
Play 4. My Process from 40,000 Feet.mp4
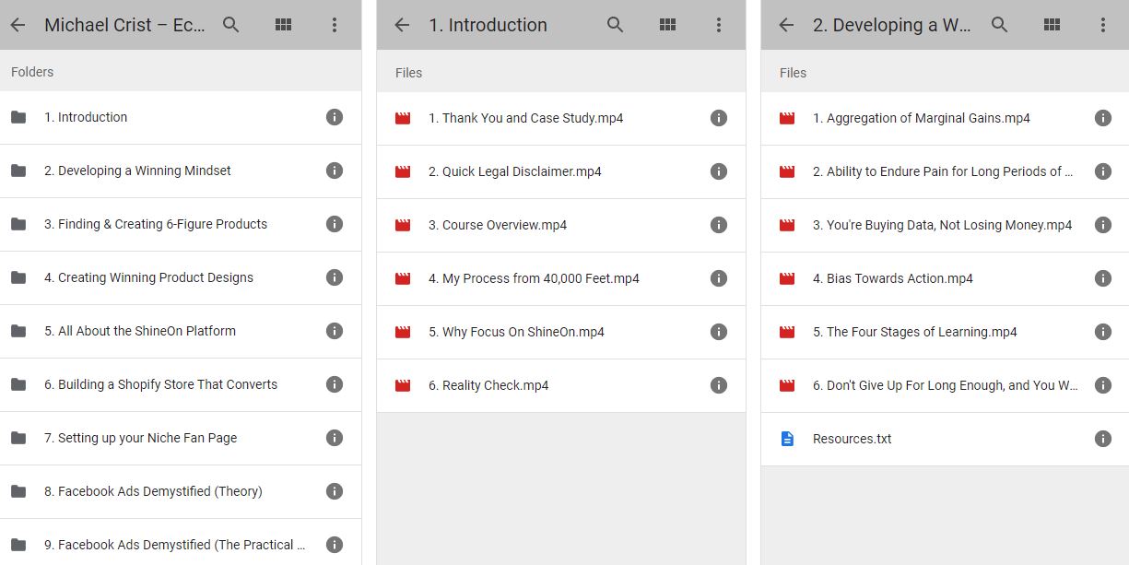[561, 278]
